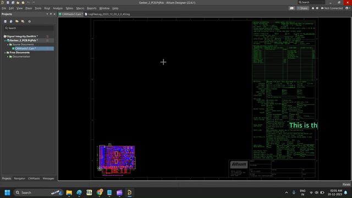Pin the Projects panel
The width and height of the screenshot is (352, 198).
(51, 14)
